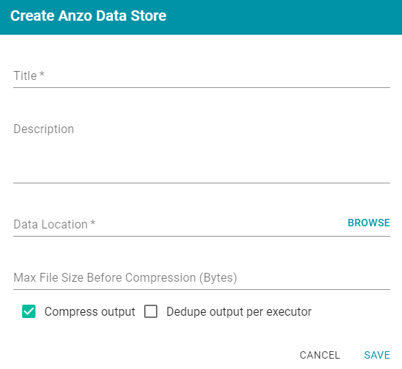Viewport: 402px width, 369px height.
Task: Click the 'Description' placeholder label
Action: click(x=44, y=129)
